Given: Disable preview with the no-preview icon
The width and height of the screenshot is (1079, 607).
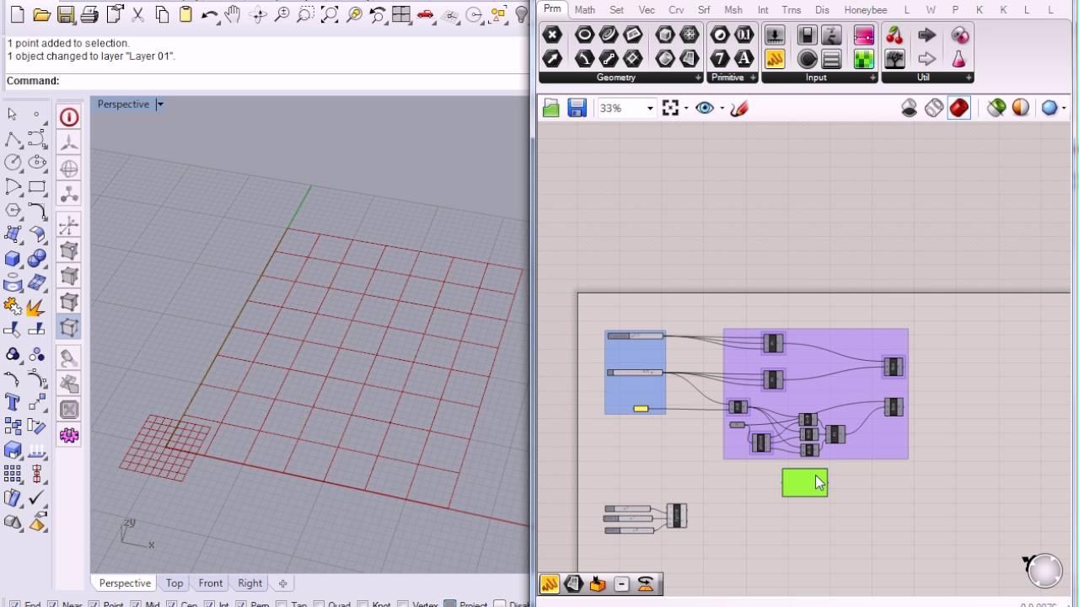Looking at the screenshot, I should point(910,108).
